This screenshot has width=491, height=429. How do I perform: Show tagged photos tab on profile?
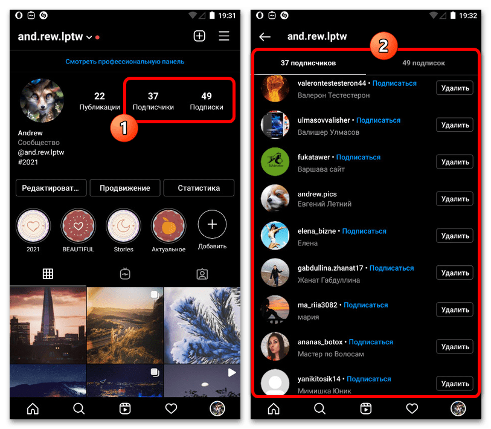[202, 274]
